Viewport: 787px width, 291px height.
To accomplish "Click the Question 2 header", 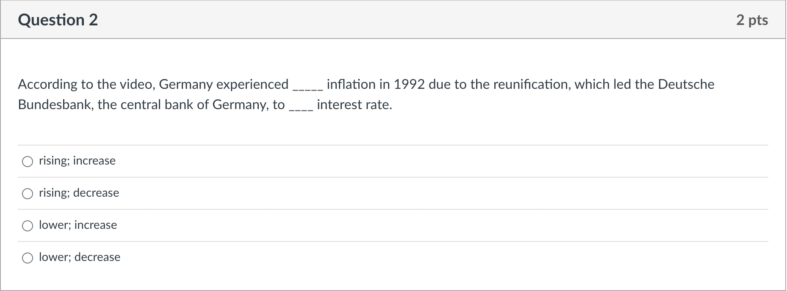I will point(58,19).
